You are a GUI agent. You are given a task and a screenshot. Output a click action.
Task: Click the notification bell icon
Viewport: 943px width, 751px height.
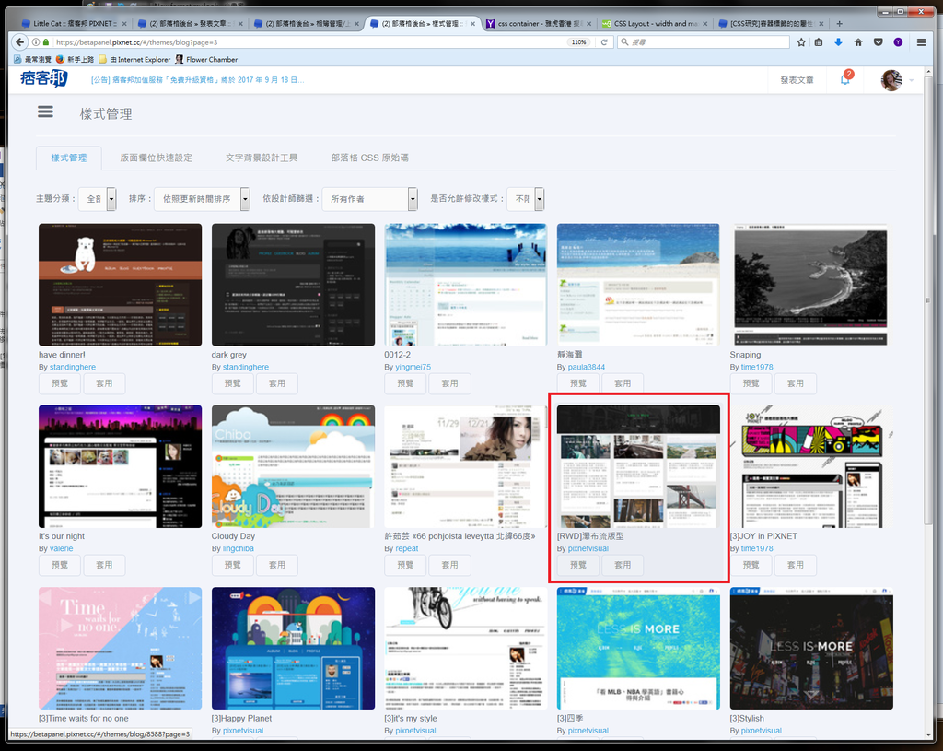(844, 80)
